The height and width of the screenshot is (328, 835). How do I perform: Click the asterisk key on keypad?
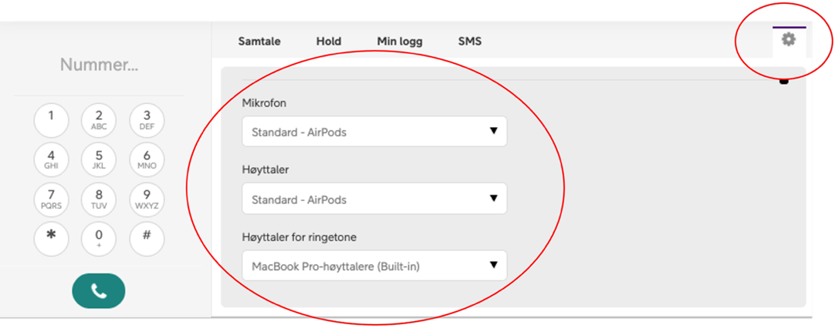click(52, 238)
